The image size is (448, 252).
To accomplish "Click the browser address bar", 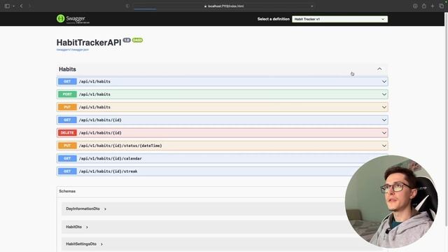I will pos(224,6).
